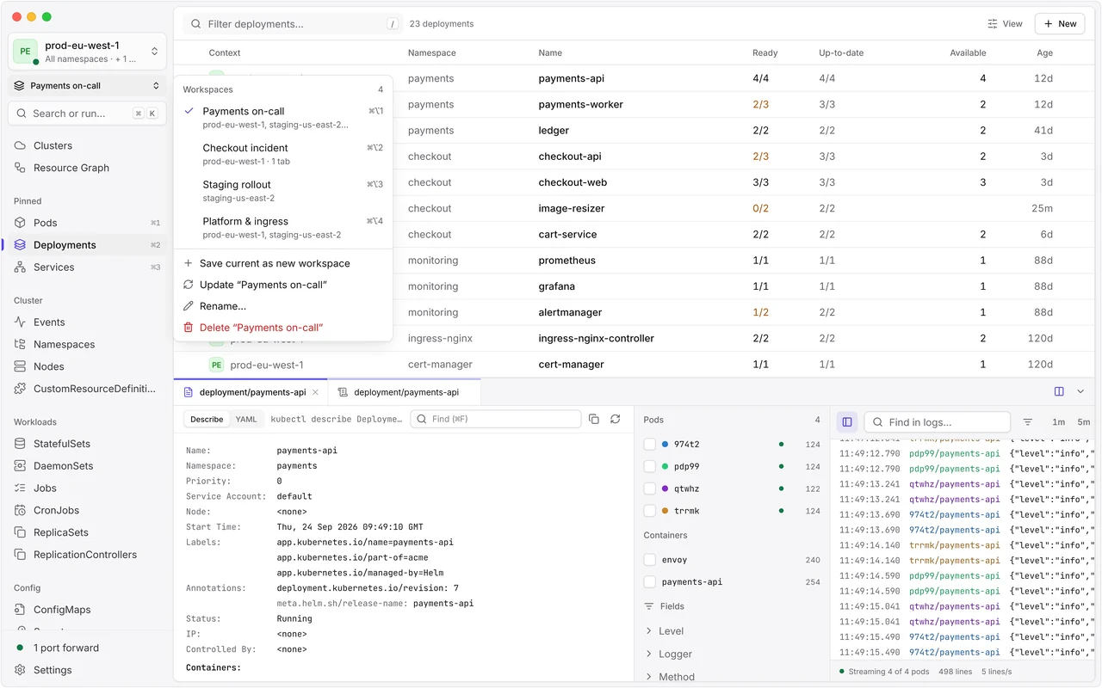This screenshot has height=688, width=1102.
Task: Select Delete "Payments on-call" menu entry
Action: click(283, 328)
